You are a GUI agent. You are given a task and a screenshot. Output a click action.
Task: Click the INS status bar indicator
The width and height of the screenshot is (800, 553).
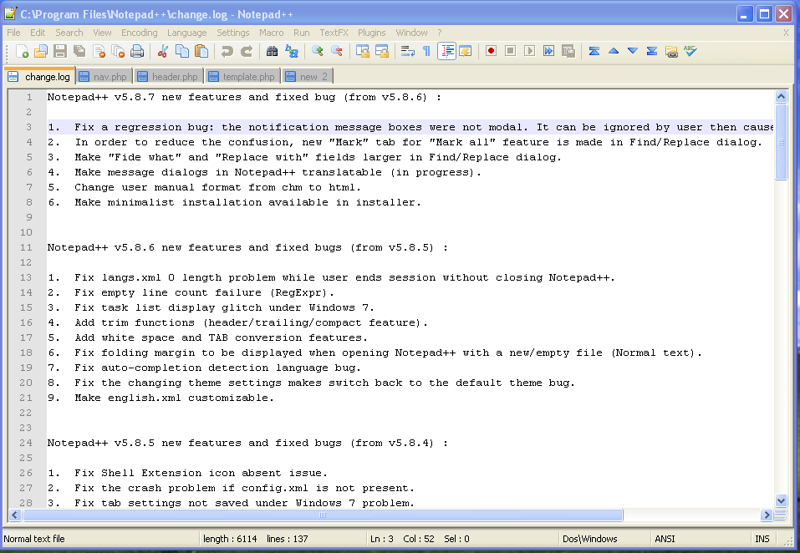pyautogui.click(x=762, y=539)
